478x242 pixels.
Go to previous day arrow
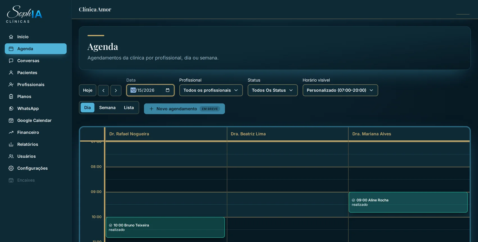(103, 91)
